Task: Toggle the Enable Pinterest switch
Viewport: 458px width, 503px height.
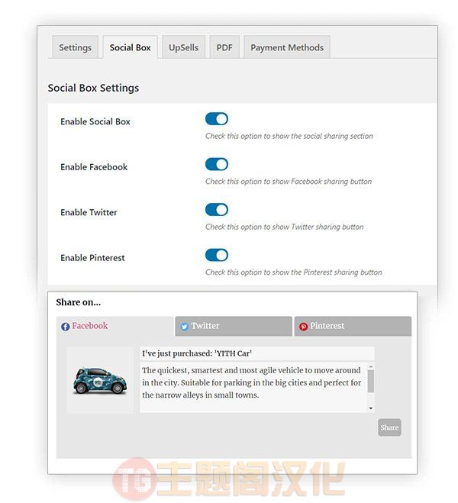Action: (217, 256)
